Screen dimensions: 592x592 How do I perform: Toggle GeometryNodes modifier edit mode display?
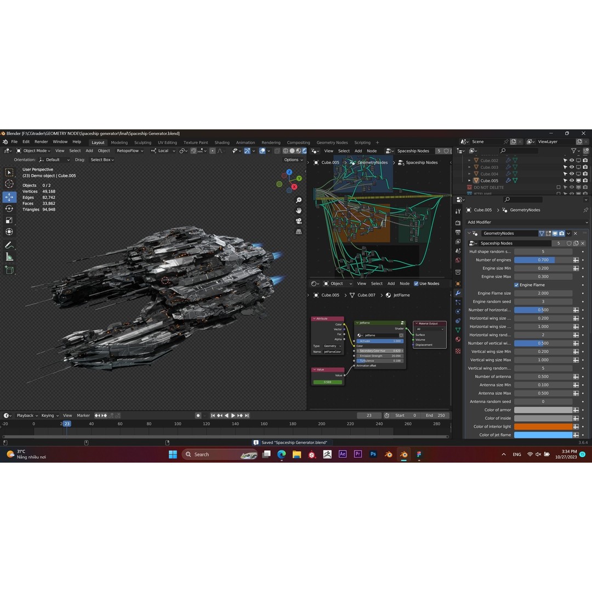pos(549,234)
